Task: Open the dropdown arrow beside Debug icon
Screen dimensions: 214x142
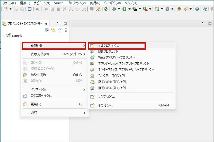Action: click(x=119, y=9)
